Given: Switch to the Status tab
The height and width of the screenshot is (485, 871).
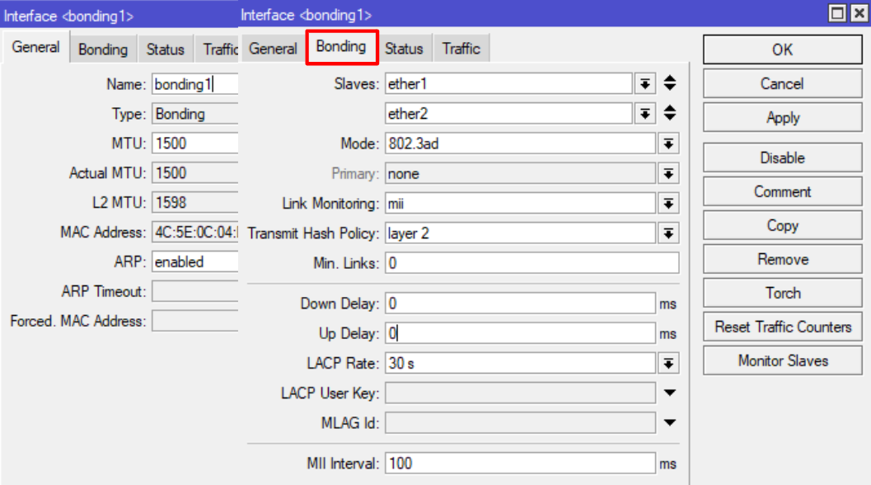Looking at the screenshot, I should pyautogui.click(x=405, y=48).
